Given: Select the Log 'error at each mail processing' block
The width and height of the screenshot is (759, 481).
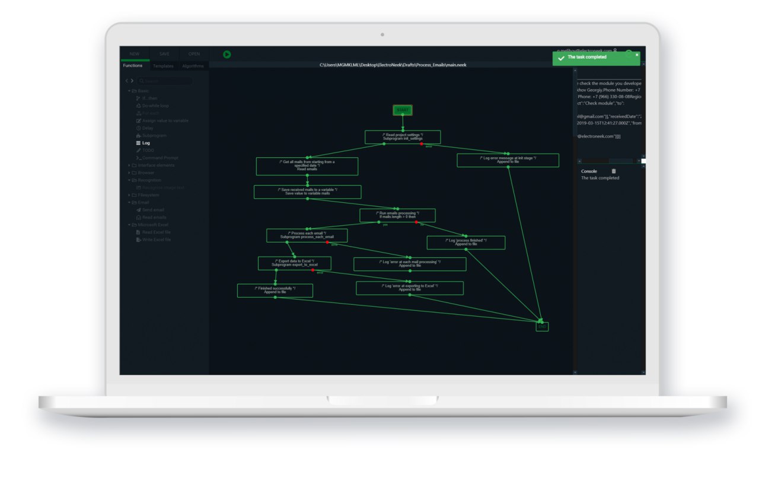Looking at the screenshot, I should [x=410, y=264].
